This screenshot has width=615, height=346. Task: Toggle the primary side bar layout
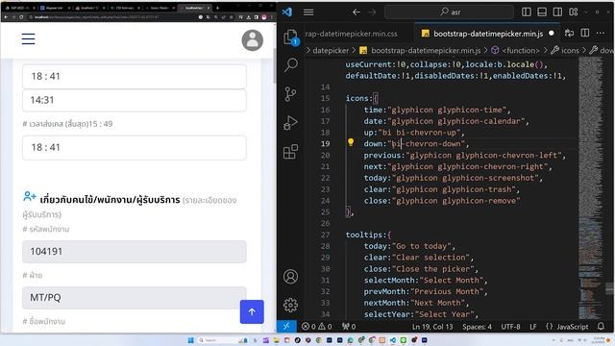click(x=527, y=12)
